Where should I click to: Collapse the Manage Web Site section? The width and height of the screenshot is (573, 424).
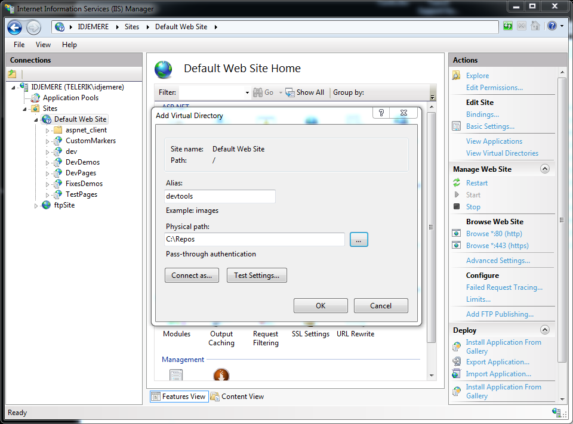544,169
